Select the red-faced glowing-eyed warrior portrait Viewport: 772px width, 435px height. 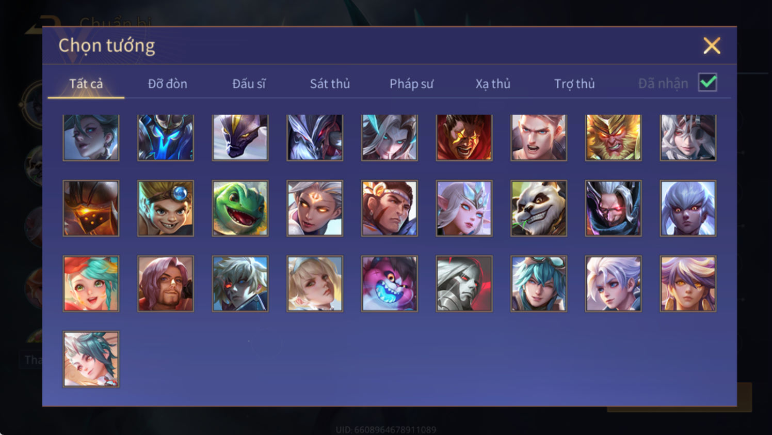click(464, 137)
